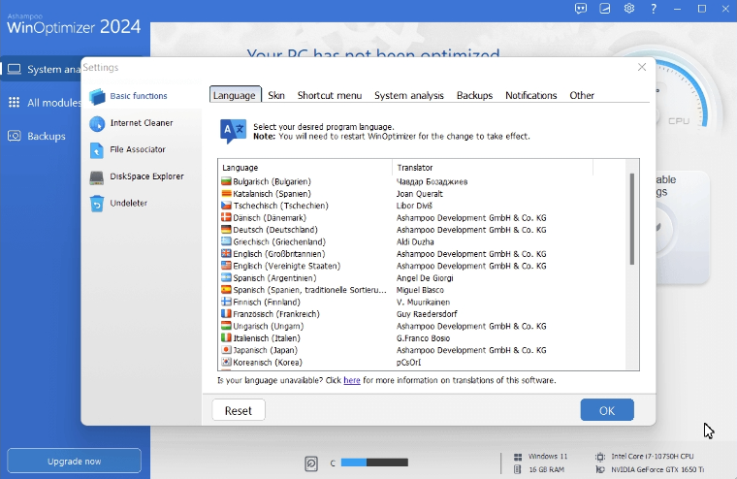737x479 pixels.
Task: Click the skin/theme switch icon in title bar
Action: [x=605, y=9]
